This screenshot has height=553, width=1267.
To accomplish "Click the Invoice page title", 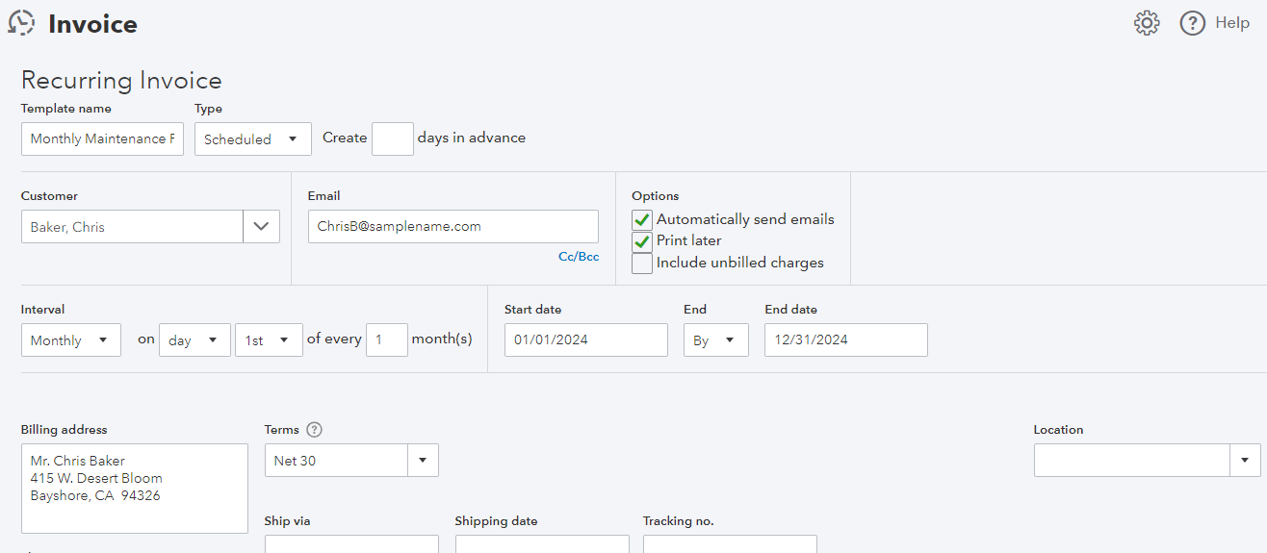I will tap(92, 24).
